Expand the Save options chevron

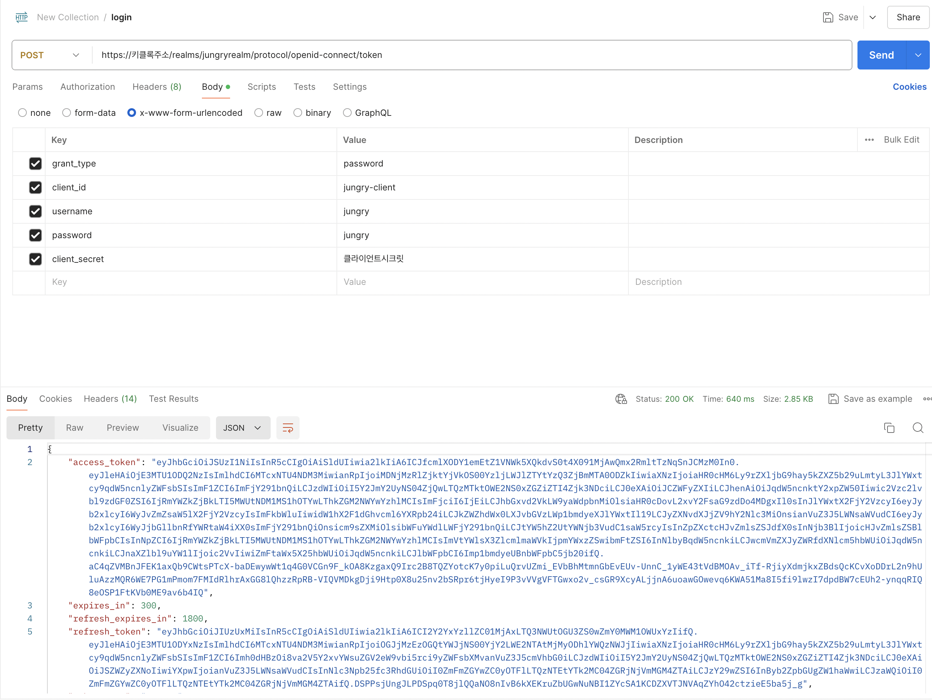(873, 18)
